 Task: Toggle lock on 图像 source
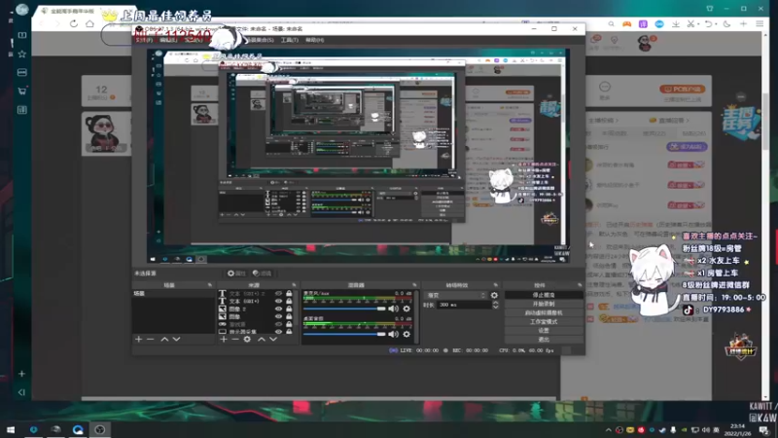click(289, 316)
